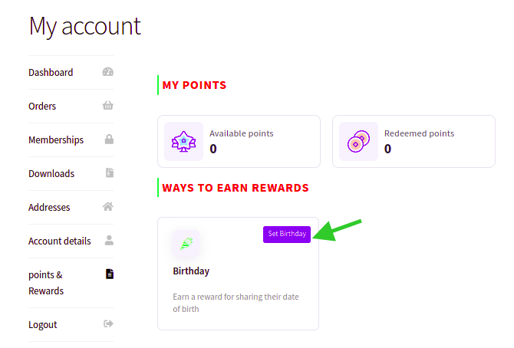Click the Account details person icon
The image size is (514, 348).
109,240
